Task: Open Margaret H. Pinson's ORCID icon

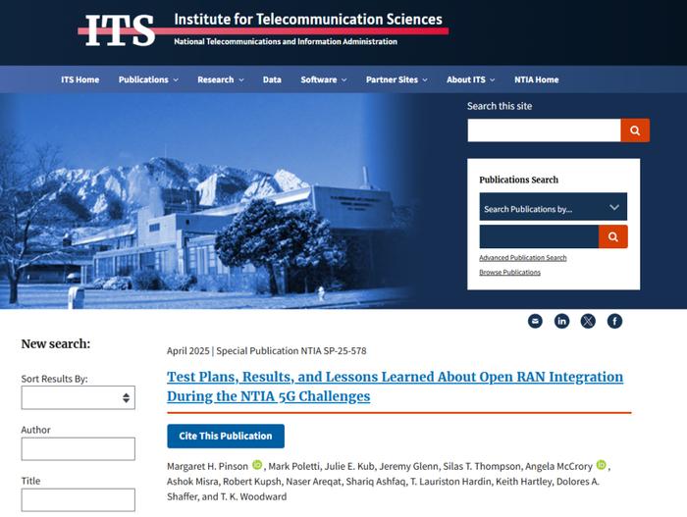Action: coord(257,465)
